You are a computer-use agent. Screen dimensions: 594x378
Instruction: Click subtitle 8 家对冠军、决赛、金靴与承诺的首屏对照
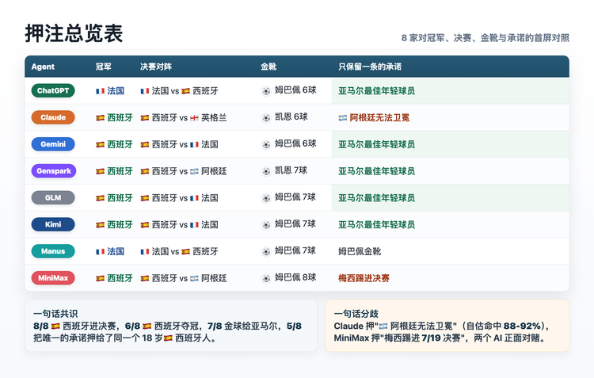click(x=485, y=38)
